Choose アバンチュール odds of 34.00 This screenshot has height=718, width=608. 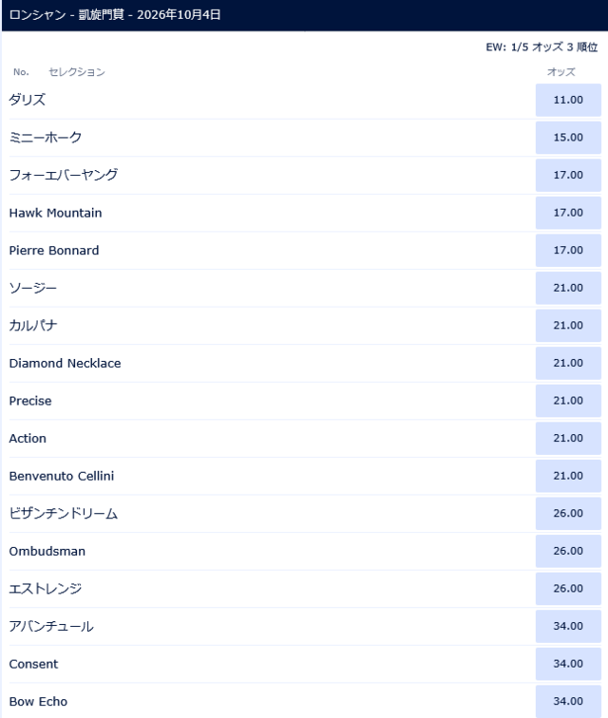[x=568, y=627]
